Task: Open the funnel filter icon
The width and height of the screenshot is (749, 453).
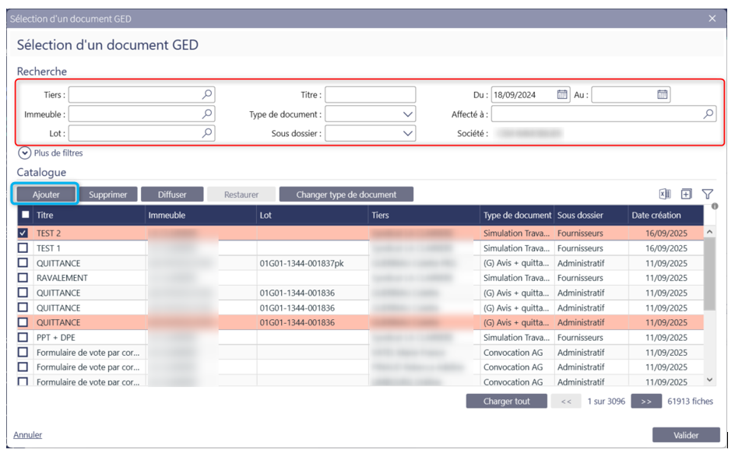Action: pos(708,195)
